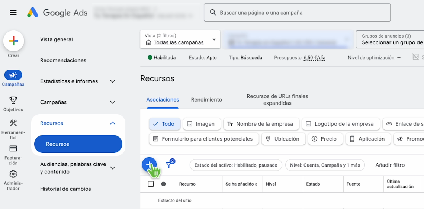Filter by Nombre de la empresa
Screen dimensions: 424x209
[x=261, y=124]
